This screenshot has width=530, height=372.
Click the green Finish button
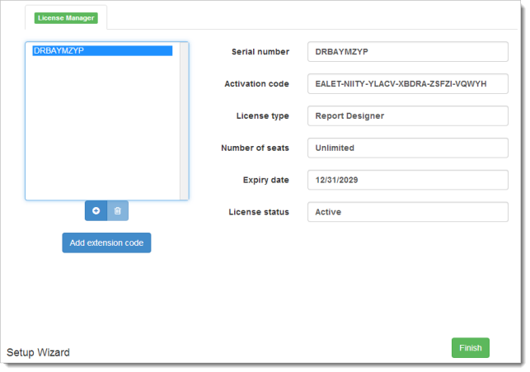470,348
